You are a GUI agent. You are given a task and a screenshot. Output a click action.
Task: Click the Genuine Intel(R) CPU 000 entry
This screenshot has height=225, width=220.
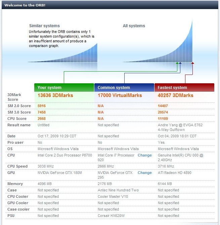point(181,157)
